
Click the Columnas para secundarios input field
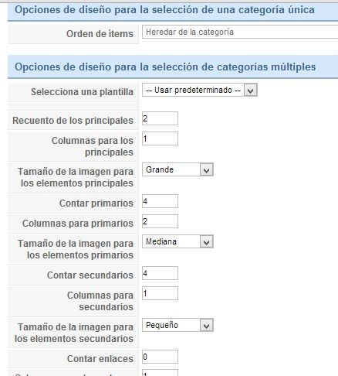click(x=160, y=293)
